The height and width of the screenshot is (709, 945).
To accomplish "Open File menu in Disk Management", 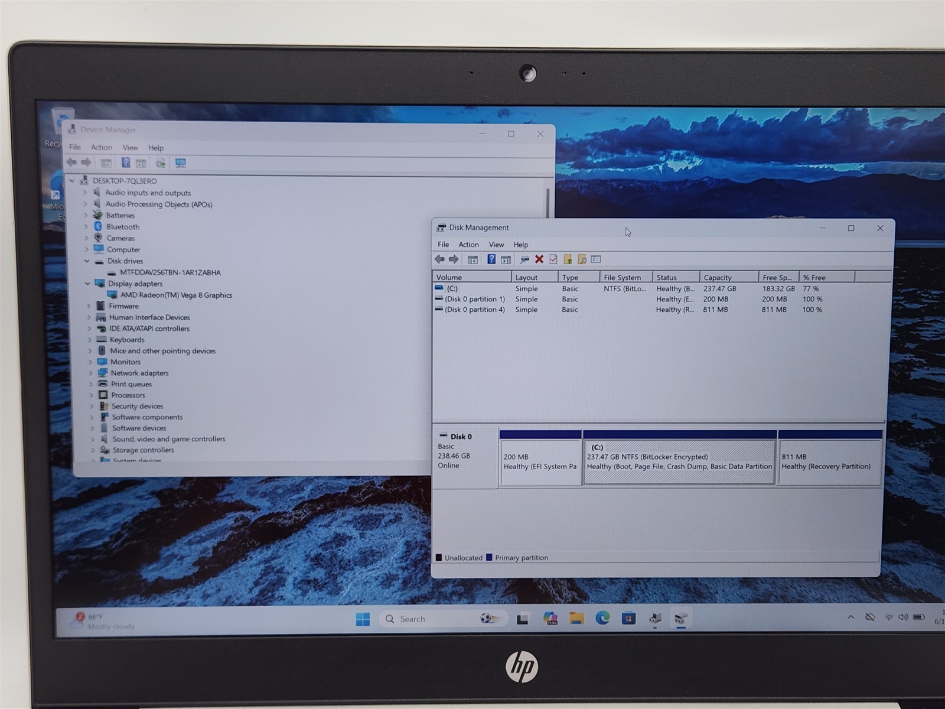I will point(443,245).
